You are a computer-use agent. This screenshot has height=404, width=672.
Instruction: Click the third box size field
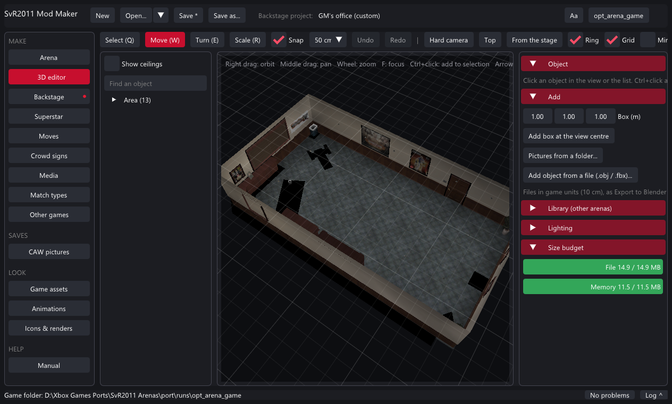[601, 116]
